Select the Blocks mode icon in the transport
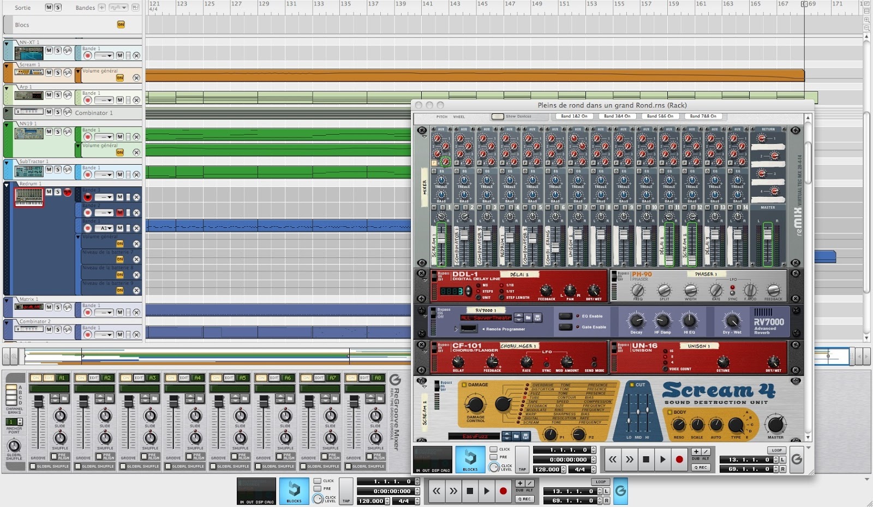The image size is (873, 507). click(x=294, y=491)
